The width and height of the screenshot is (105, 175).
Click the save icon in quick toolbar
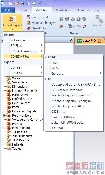point(23,3)
